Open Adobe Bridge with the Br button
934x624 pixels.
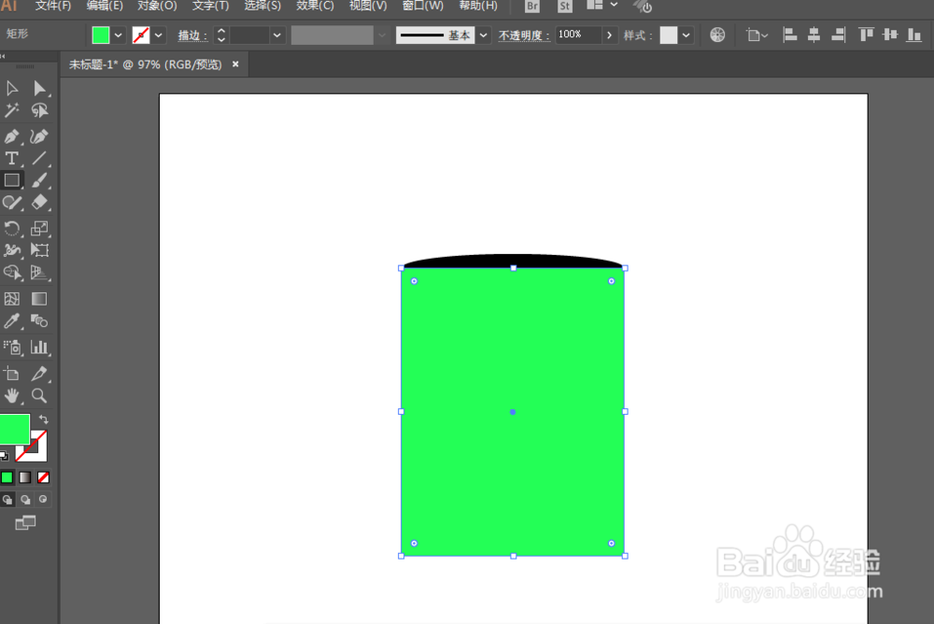click(x=531, y=7)
